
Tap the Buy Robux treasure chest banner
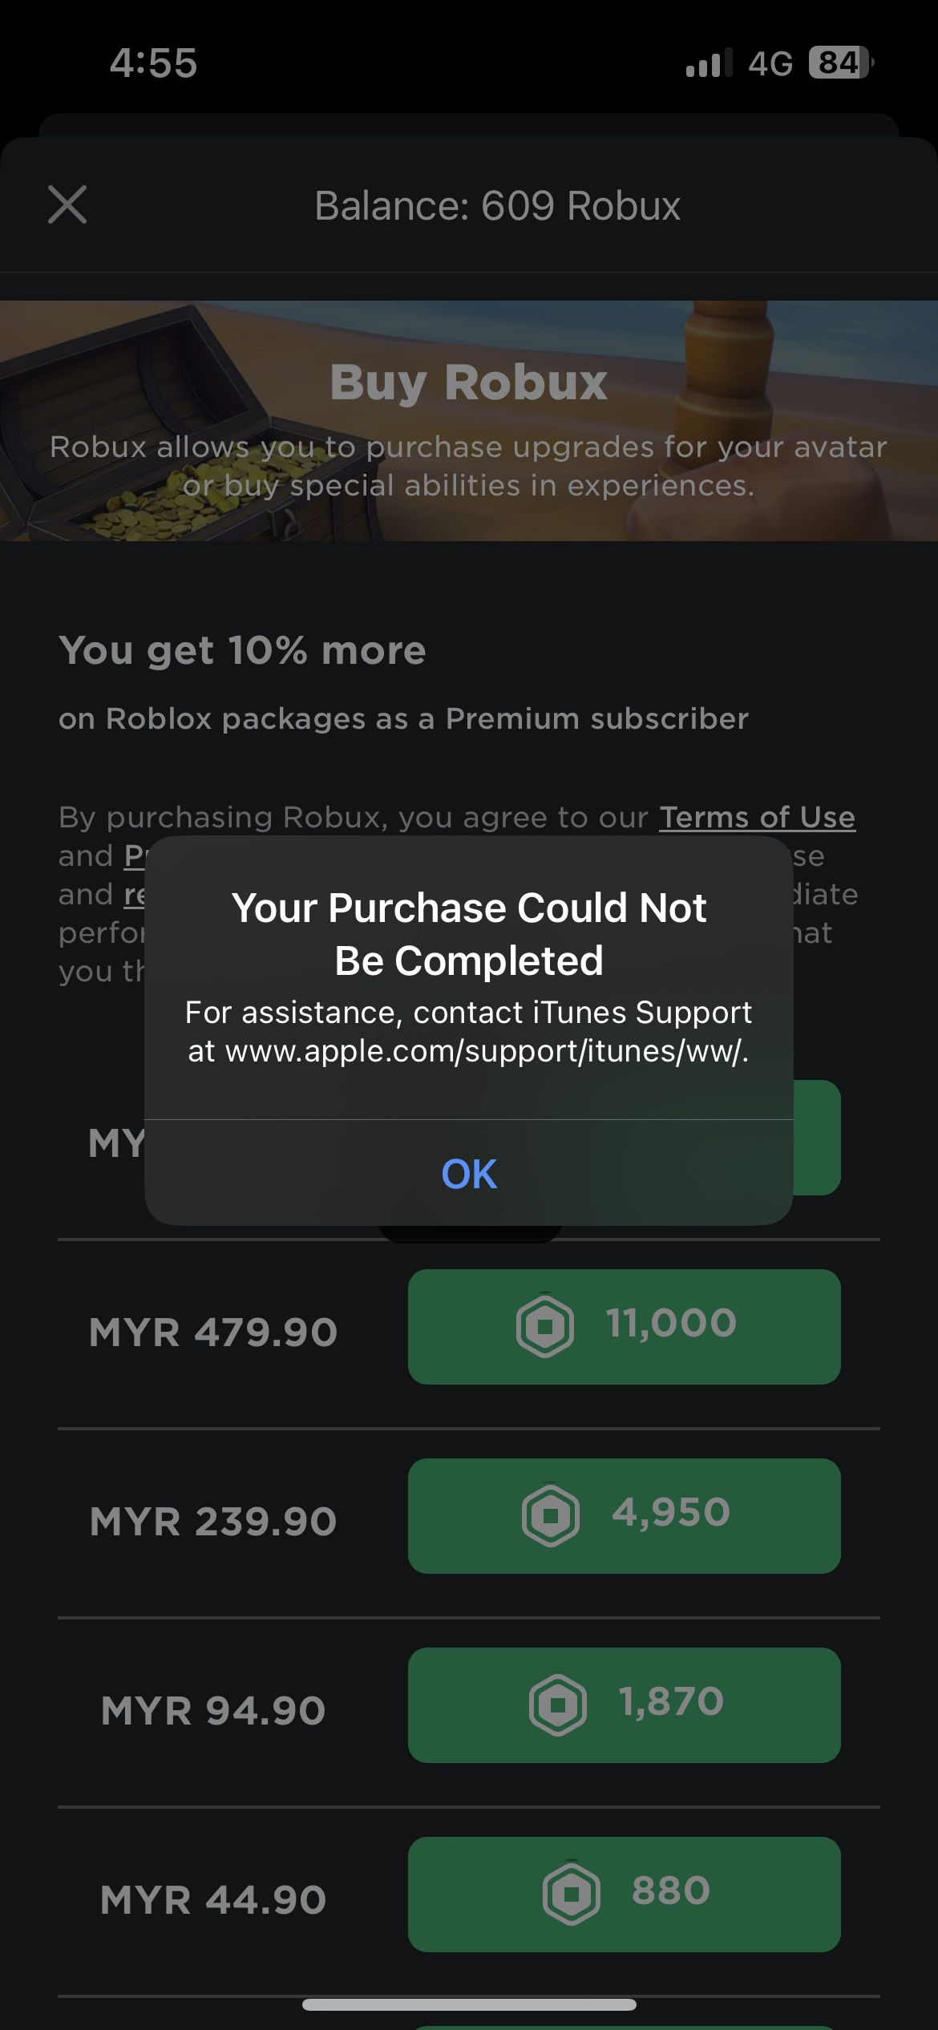pyautogui.click(x=469, y=421)
